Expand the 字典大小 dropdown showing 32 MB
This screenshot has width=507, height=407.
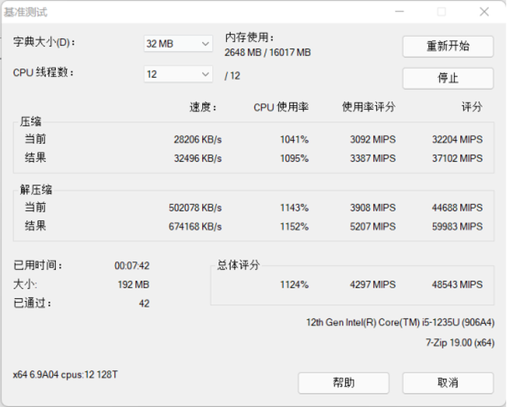(178, 44)
